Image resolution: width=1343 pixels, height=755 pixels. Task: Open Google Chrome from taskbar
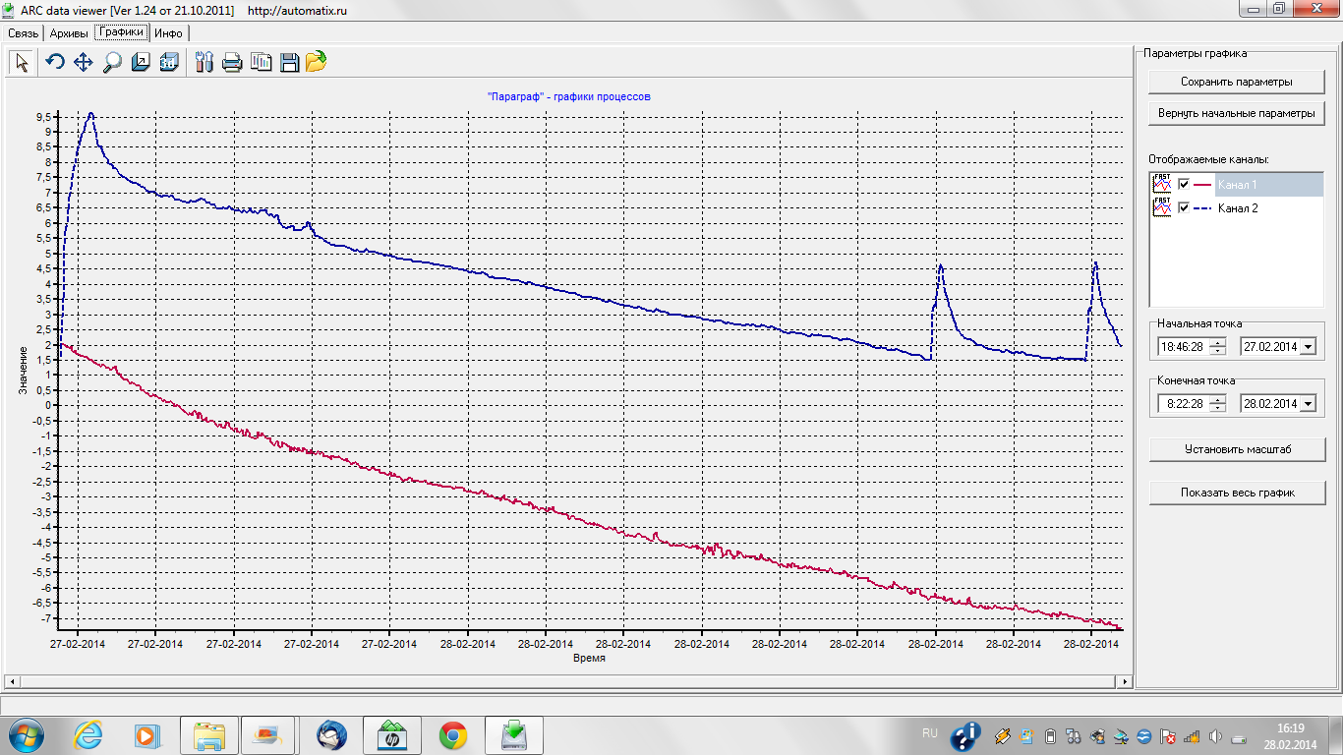click(452, 734)
